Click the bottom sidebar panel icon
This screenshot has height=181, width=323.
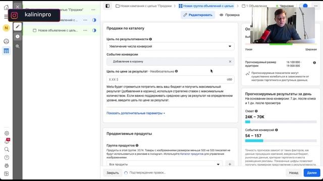coord(7,173)
